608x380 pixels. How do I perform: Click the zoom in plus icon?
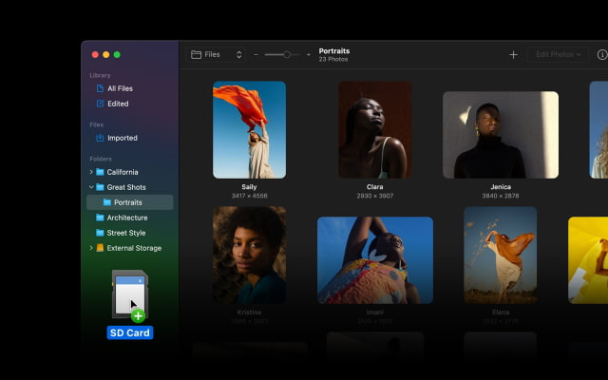coord(308,55)
